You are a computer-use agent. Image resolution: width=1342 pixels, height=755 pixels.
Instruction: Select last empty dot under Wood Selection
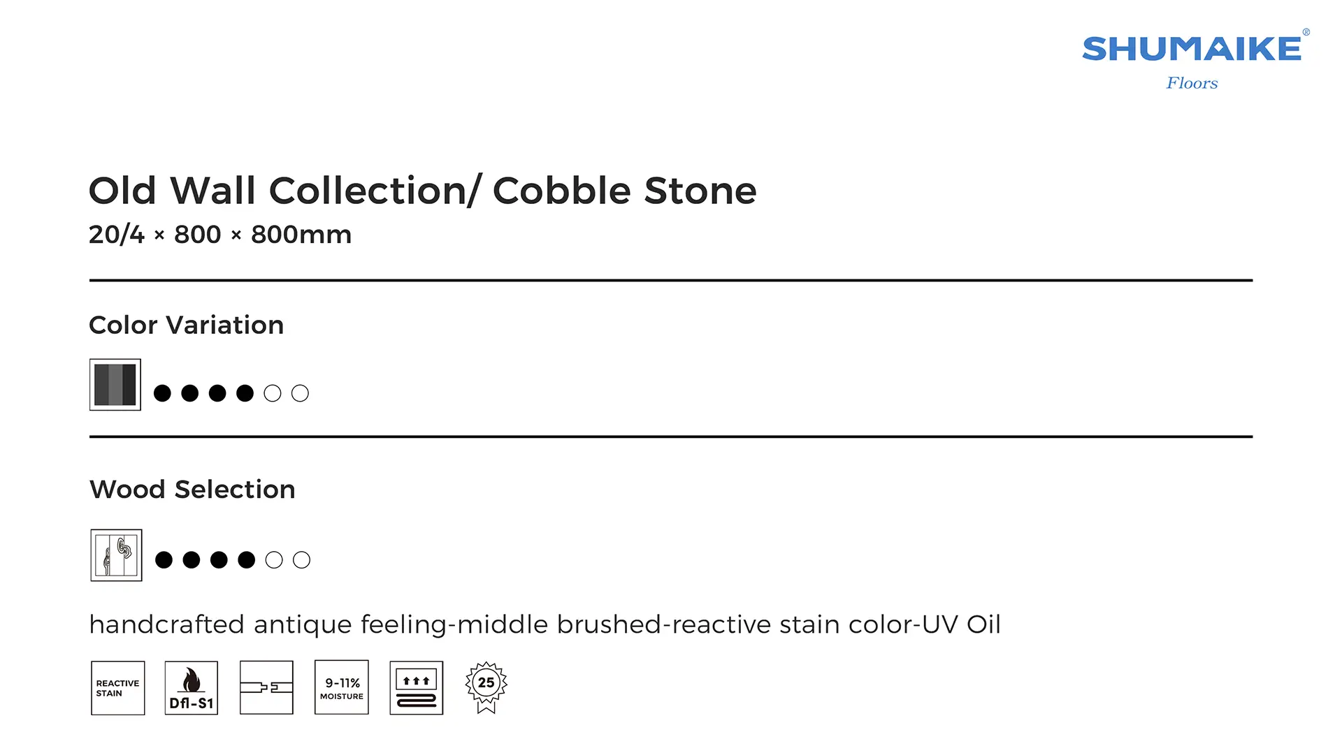point(301,560)
